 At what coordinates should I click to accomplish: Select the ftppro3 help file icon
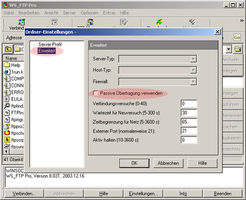7,126
